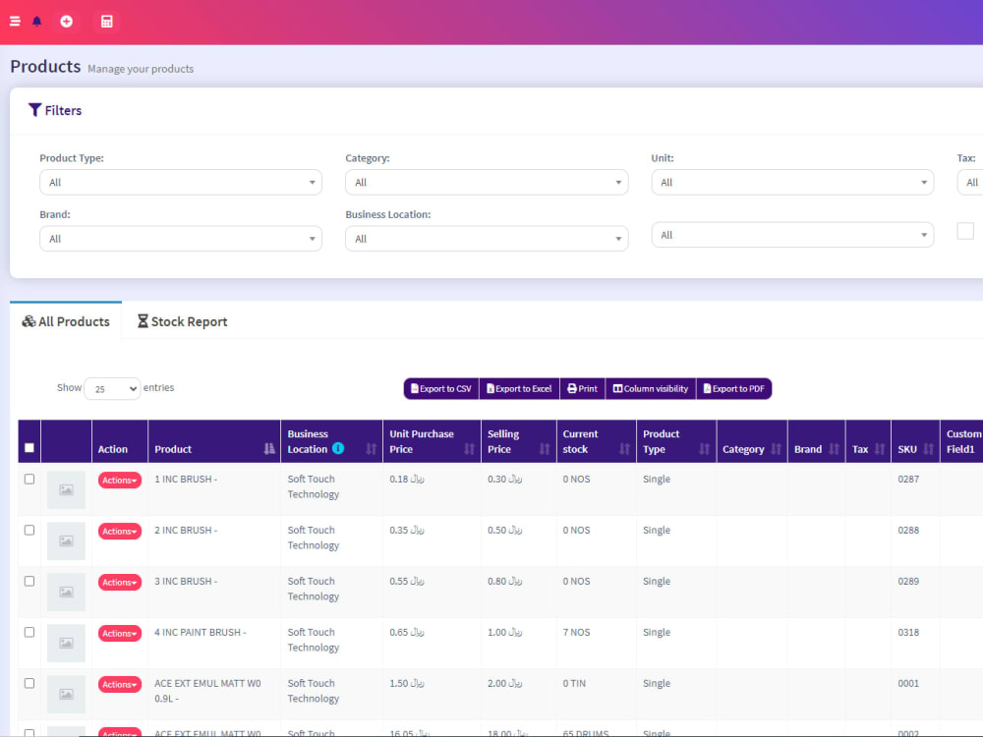Sort by Tax column icon
The height and width of the screenshot is (737, 983).
click(x=880, y=449)
